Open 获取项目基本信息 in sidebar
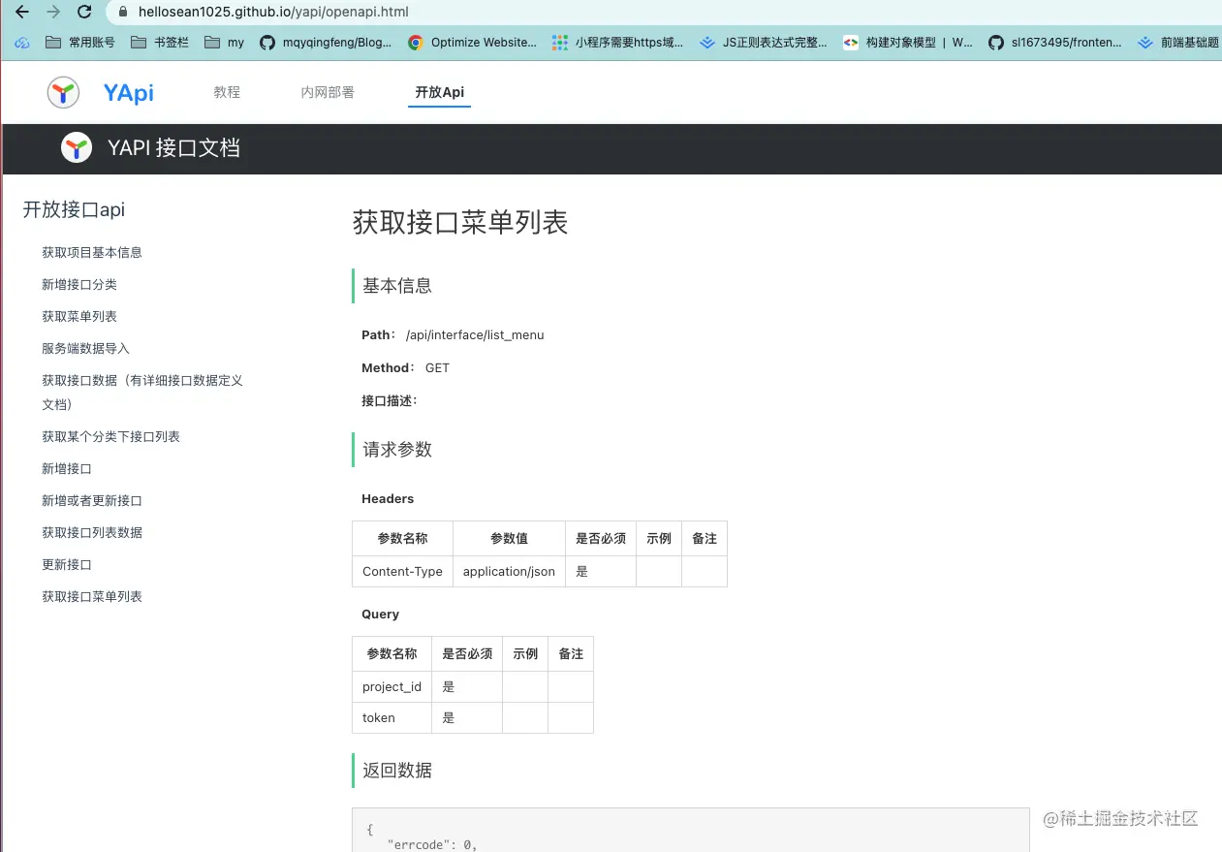Image resolution: width=1222 pixels, height=852 pixels. pyautogui.click(x=92, y=252)
